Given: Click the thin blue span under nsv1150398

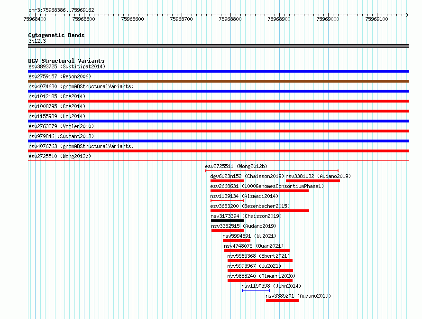Looking at the screenshot, I should 256,291.
